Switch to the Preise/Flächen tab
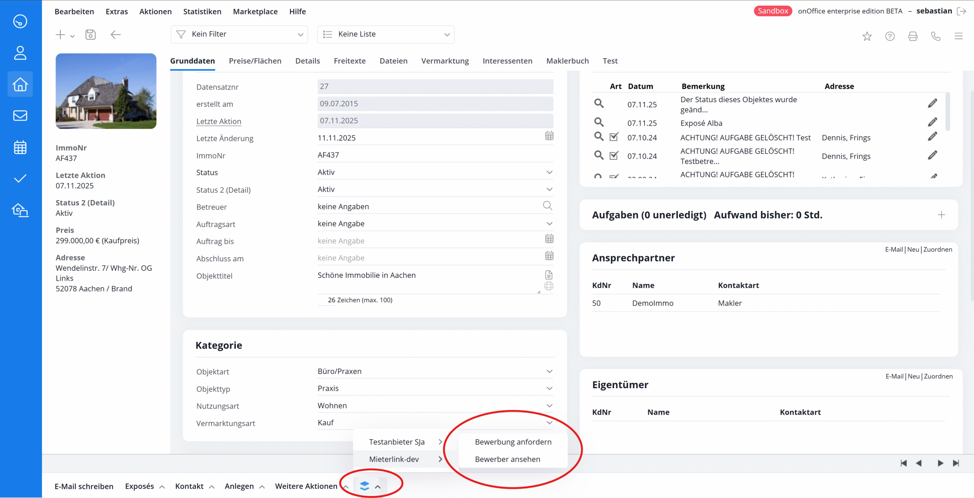Screen dimensions: 974x498 (255, 61)
